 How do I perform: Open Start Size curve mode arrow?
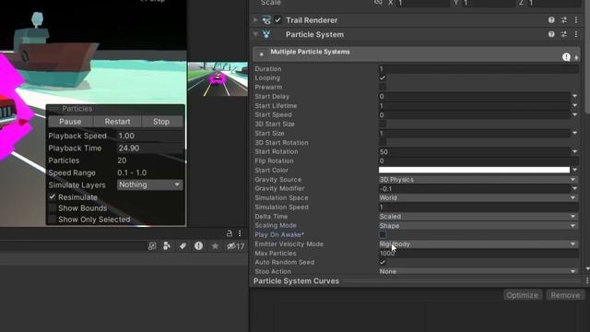(574, 133)
